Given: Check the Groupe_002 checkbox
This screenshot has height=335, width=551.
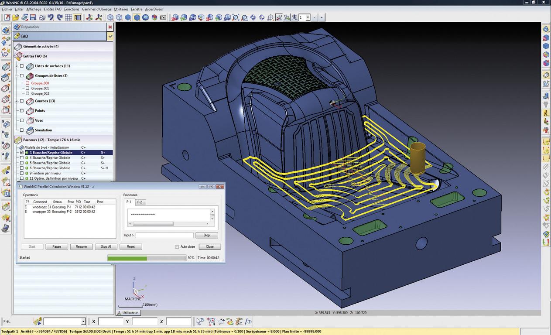Looking at the screenshot, I should 28,93.
